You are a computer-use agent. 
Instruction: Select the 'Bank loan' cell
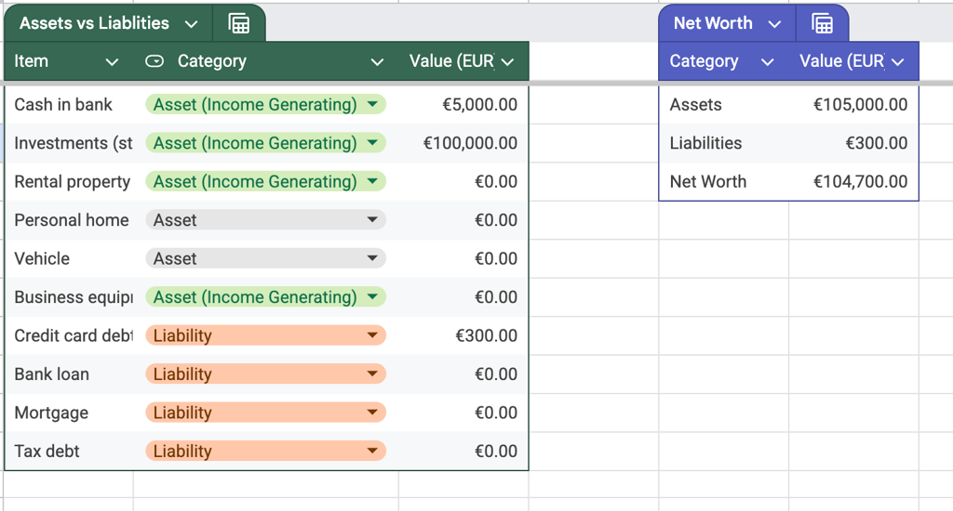click(x=69, y=373)
